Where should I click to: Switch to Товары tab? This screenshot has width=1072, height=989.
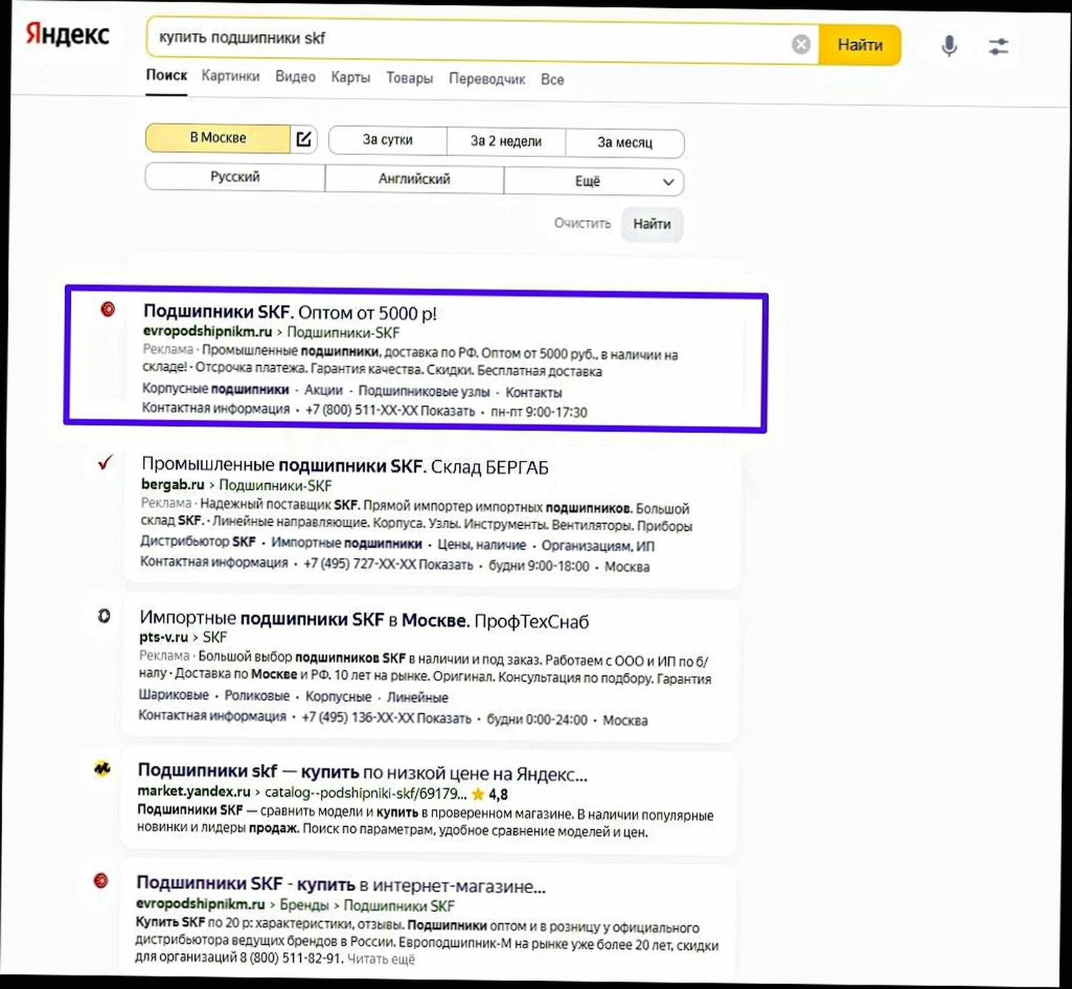pos(410,78)
